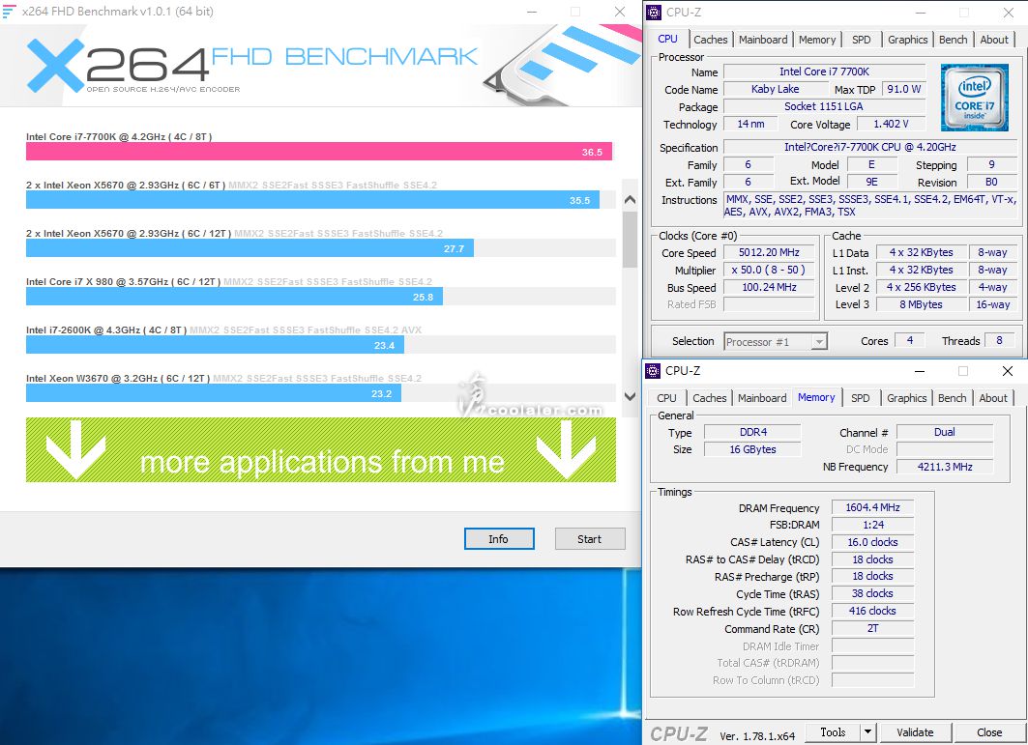Open About tab in top CPU-Z window
This screenshot has width=1028, height=745.
(994, 40)
